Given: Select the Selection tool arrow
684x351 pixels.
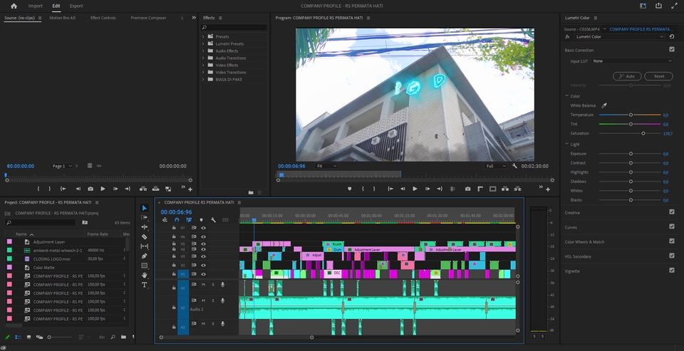Looking at the screenshot, I should [x=145, y=208].
